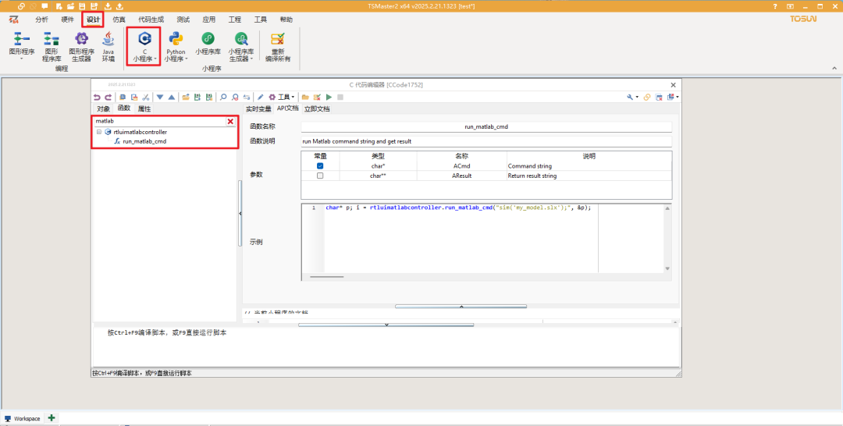Open 图形程序库 in the ribbon

pyautogui.click(x=52, y=46)
